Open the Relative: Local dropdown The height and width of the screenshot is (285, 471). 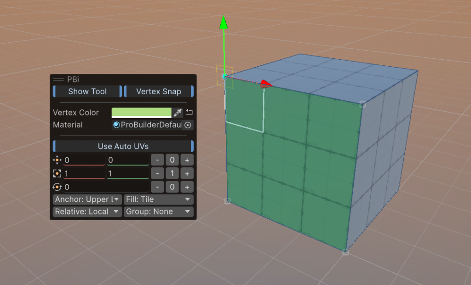tap(87, 212)
